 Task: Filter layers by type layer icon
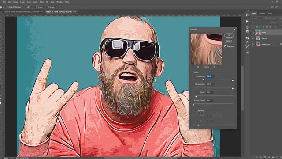(274, 19)
